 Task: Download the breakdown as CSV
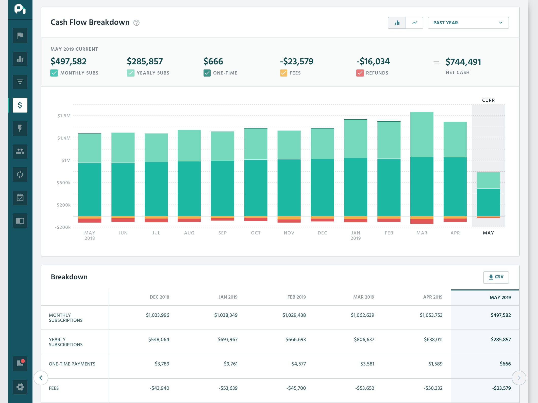click(x=496, y=277)
